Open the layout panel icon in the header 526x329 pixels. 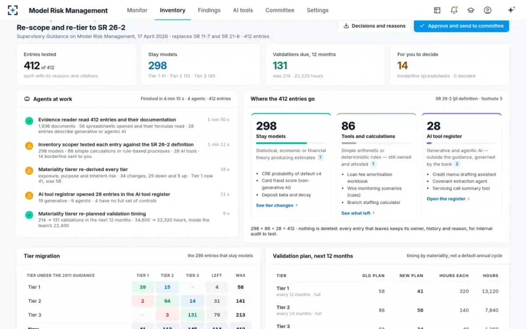click(437, 10)
